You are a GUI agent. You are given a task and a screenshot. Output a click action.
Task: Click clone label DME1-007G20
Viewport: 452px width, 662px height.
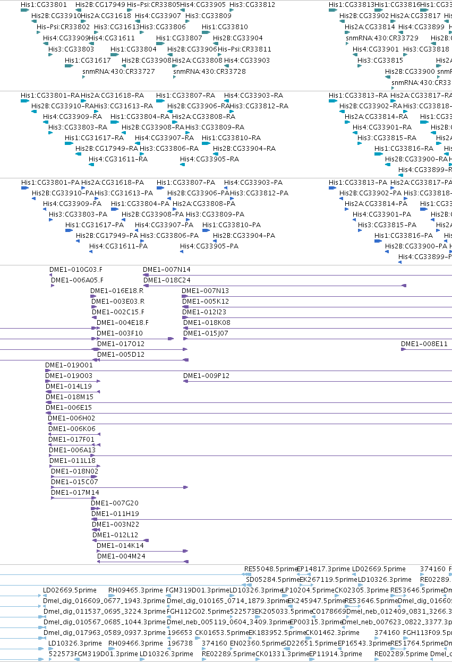(x=115, y=503)
